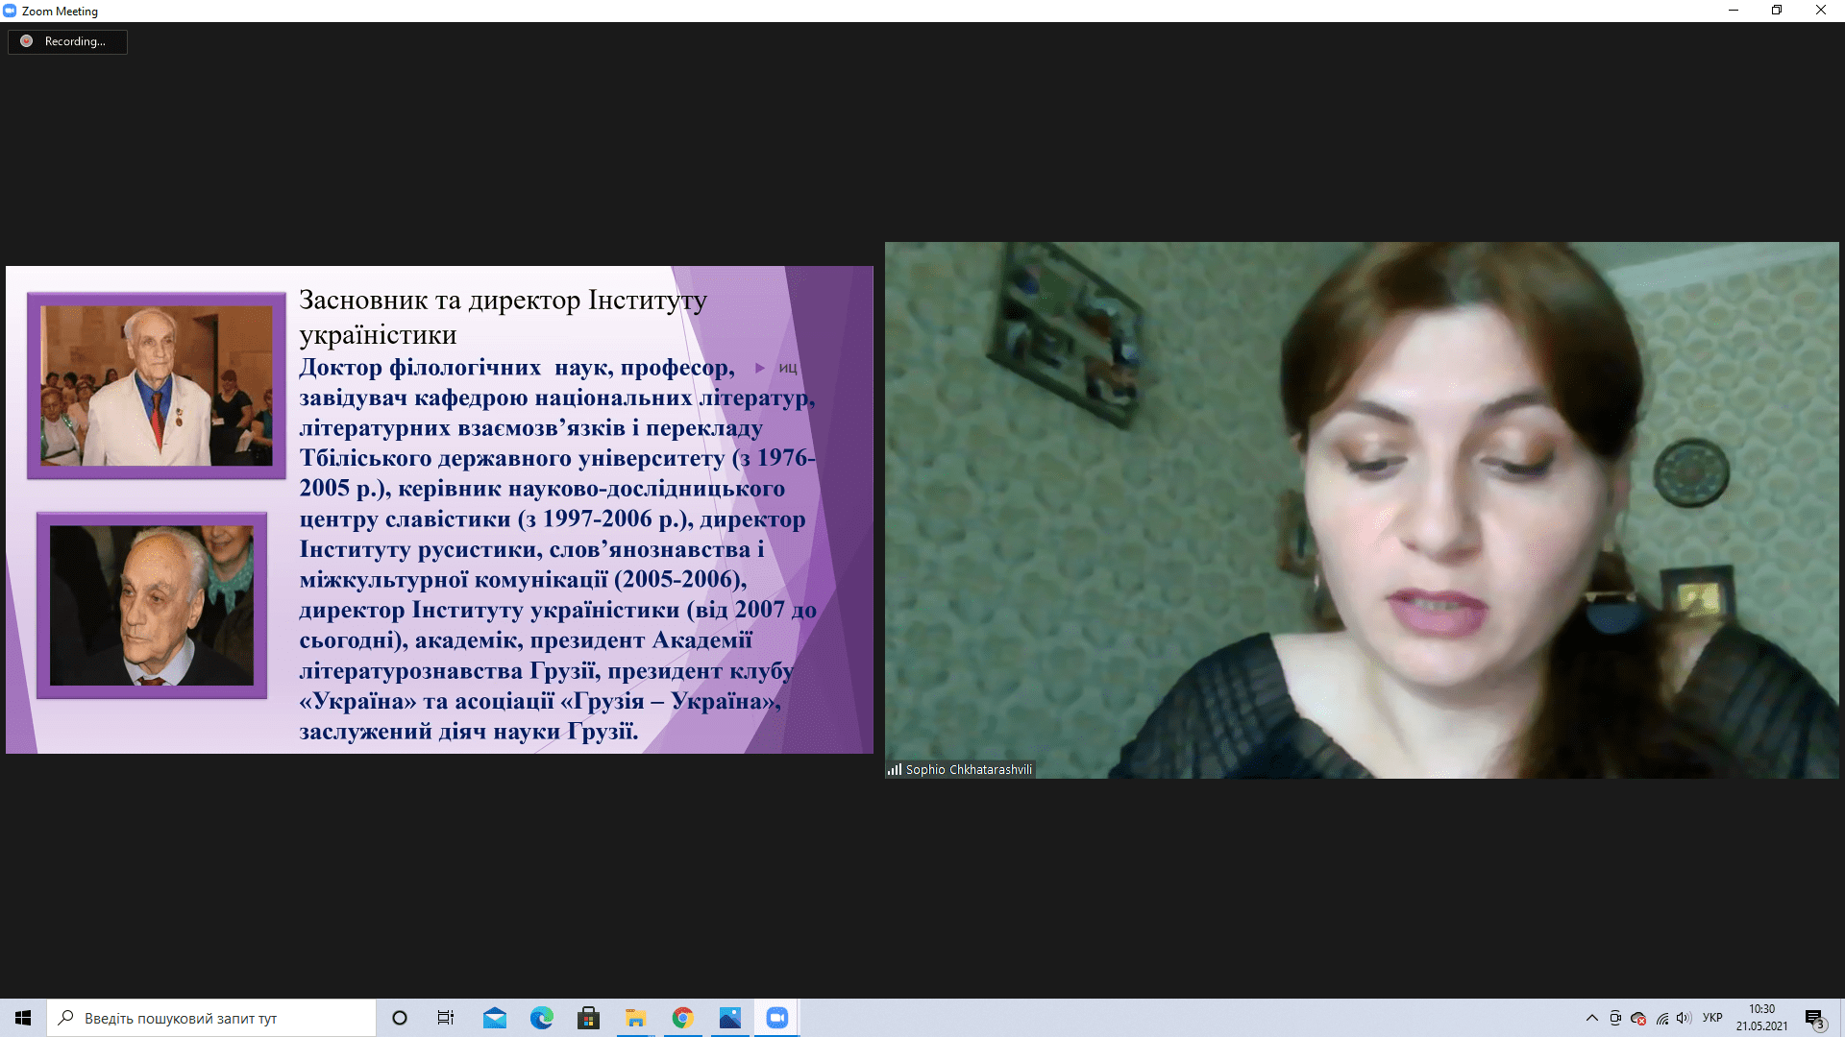Select the Zoom app taskbar icon

pos(776,1018)
